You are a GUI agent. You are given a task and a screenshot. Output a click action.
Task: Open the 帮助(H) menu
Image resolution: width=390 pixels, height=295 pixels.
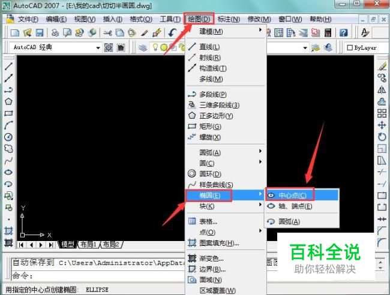tap(320, 19)
